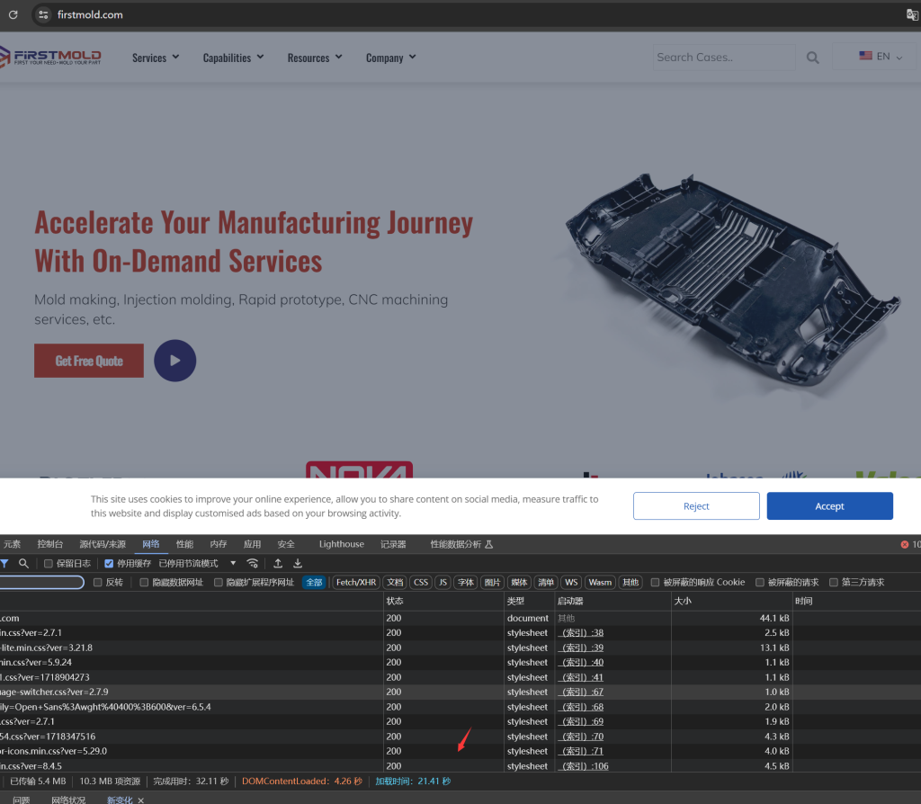Expand the Services menu dropdown
Viewport: 921px width, 804px height.
(155, 58)
